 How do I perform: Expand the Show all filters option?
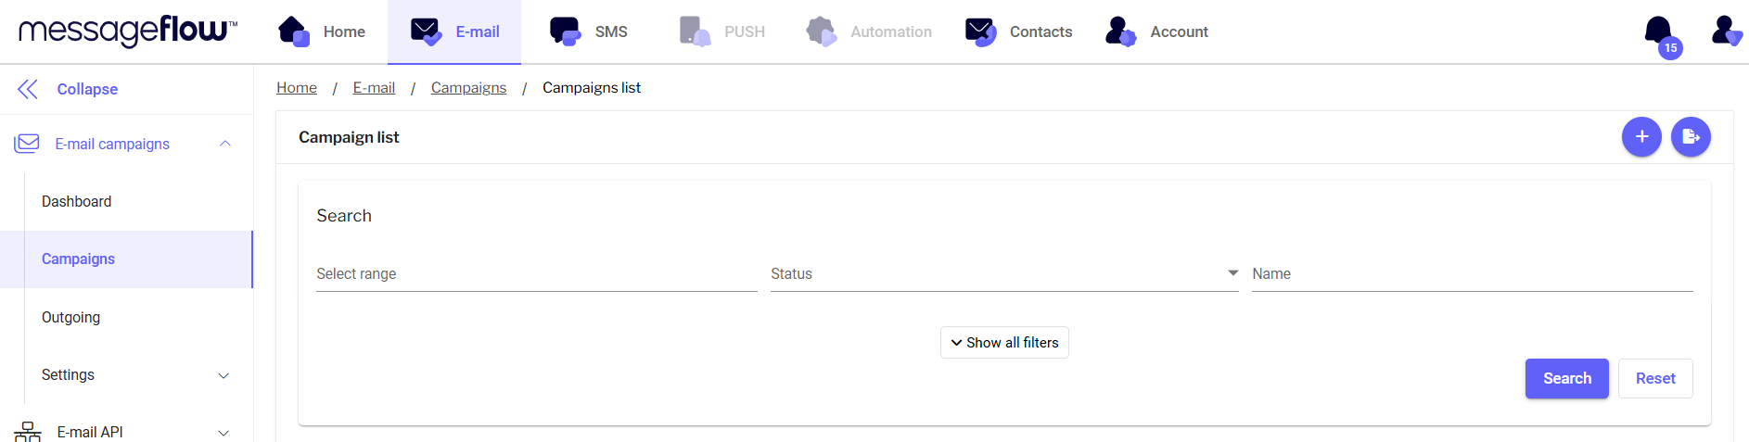click(x=1004, y=343)
